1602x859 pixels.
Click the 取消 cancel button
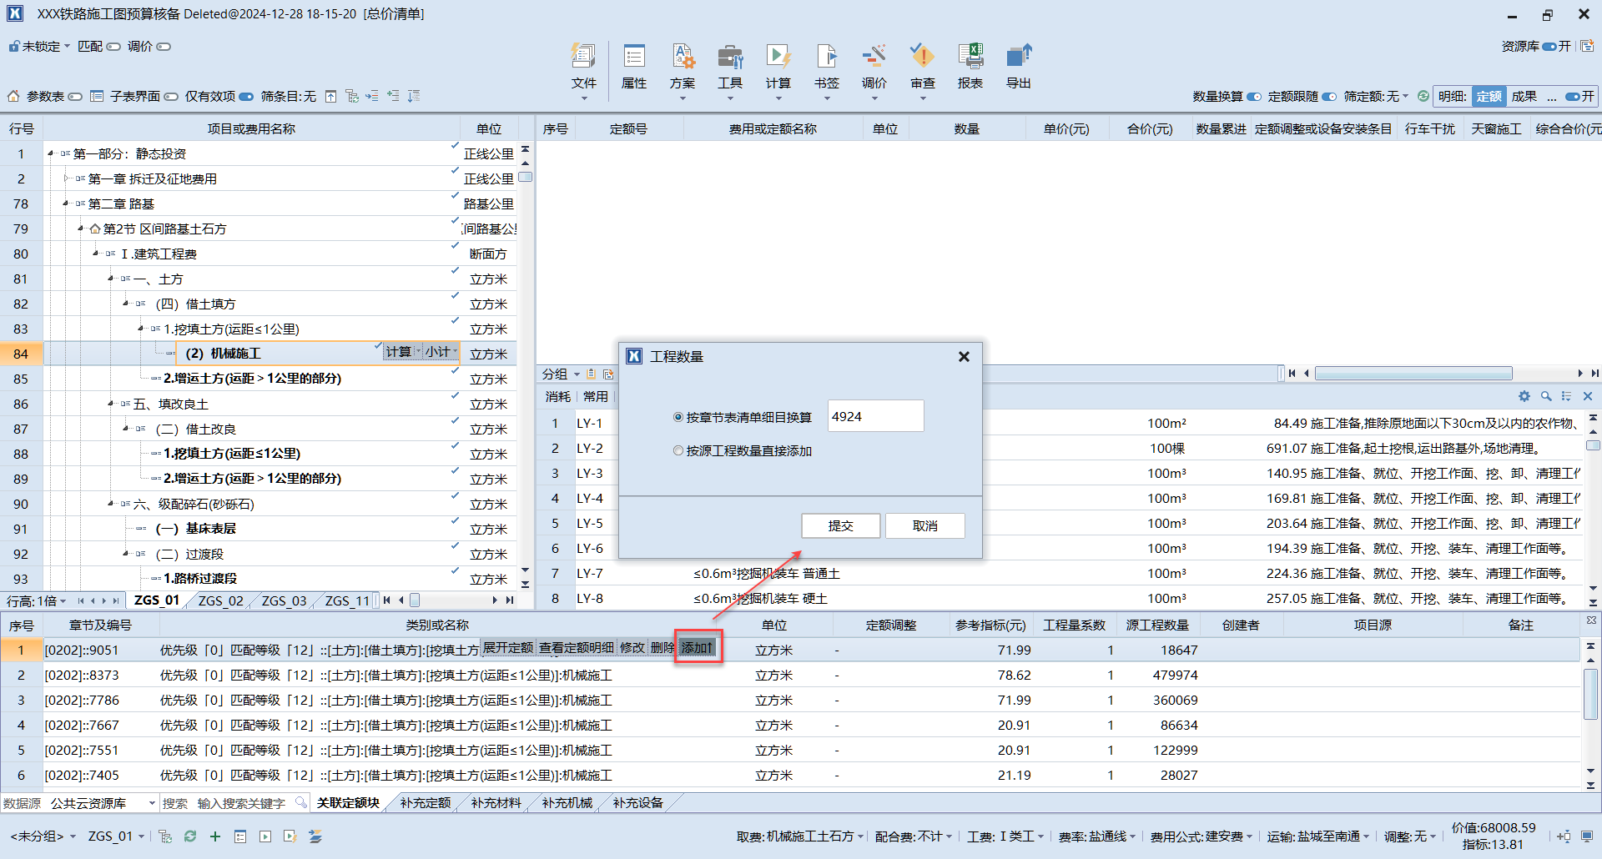pyautogui.click(x=924, y=526)
